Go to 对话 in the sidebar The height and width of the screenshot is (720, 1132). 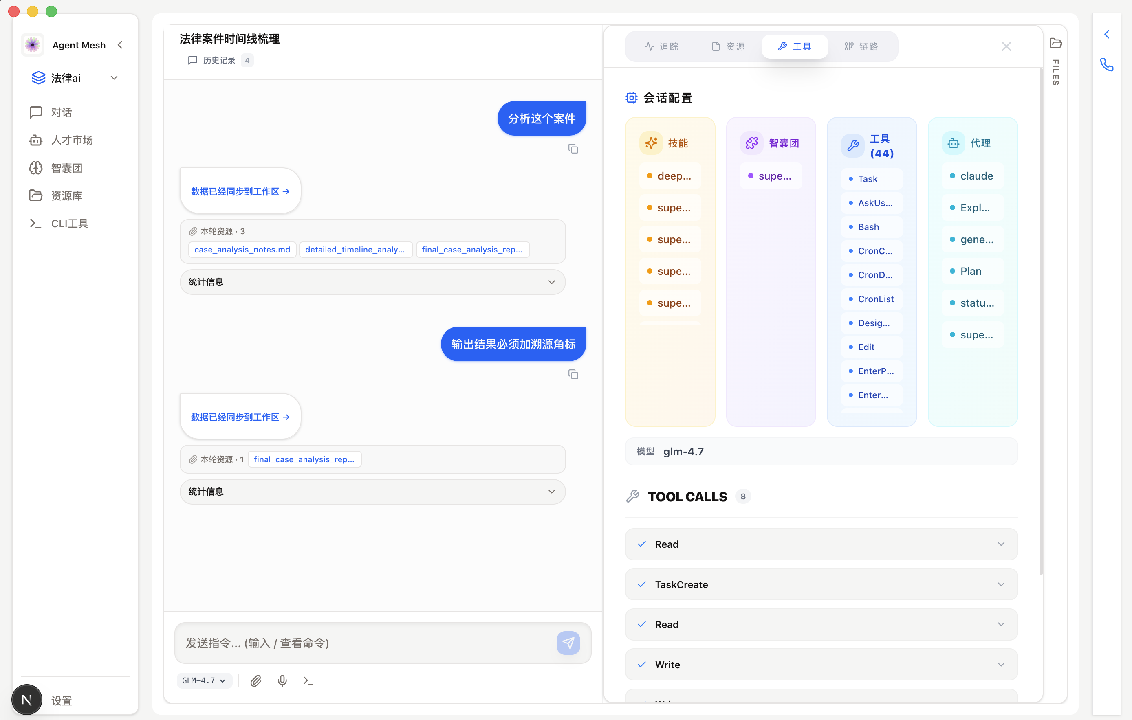click(x=62, y=112)
